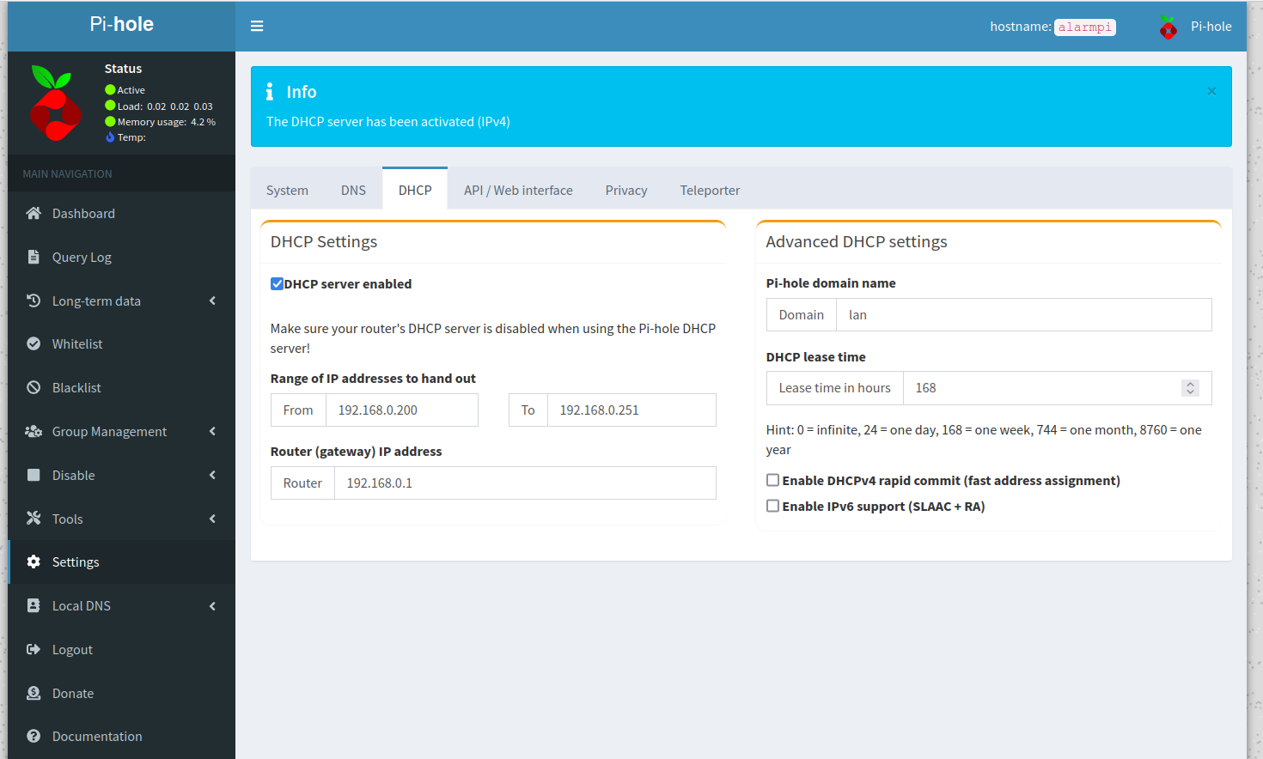Switch to the System tab
Image resolution: width=1263 pixels, height=759 pixels.
[x=287, y=190]
